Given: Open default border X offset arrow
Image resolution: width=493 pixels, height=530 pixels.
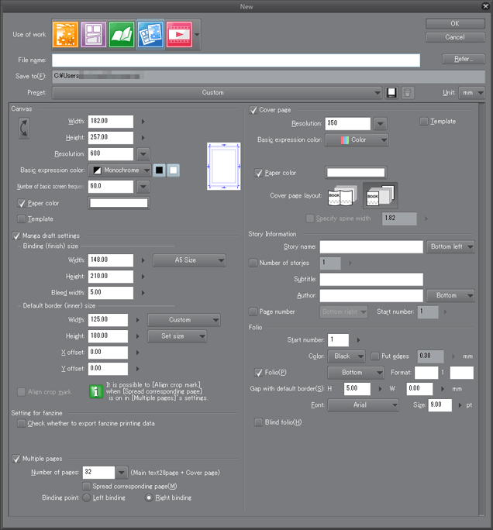Looking at the screenshot, I should 138,353.
